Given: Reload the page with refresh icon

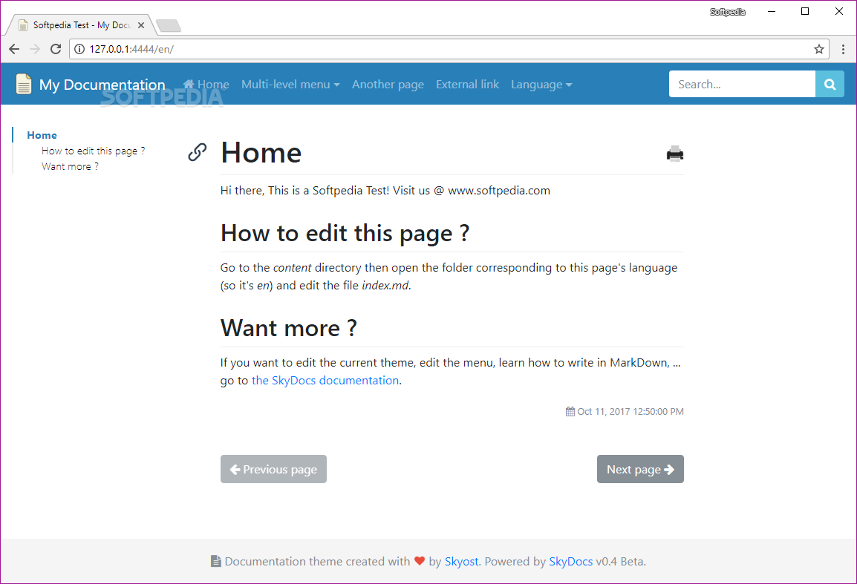Looking at the screenshot, I should point(56,49).
